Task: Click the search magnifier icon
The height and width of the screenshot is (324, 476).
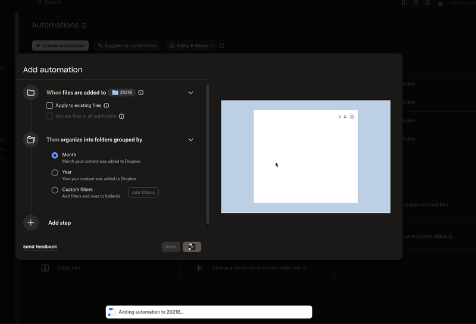Action: coord(40,2)
